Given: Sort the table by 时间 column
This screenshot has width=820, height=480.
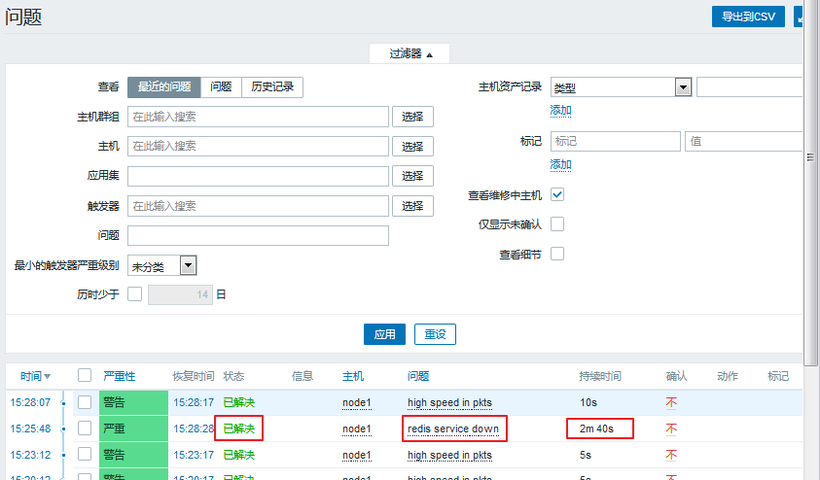Looking at the screenshot, I should point(35,376).
